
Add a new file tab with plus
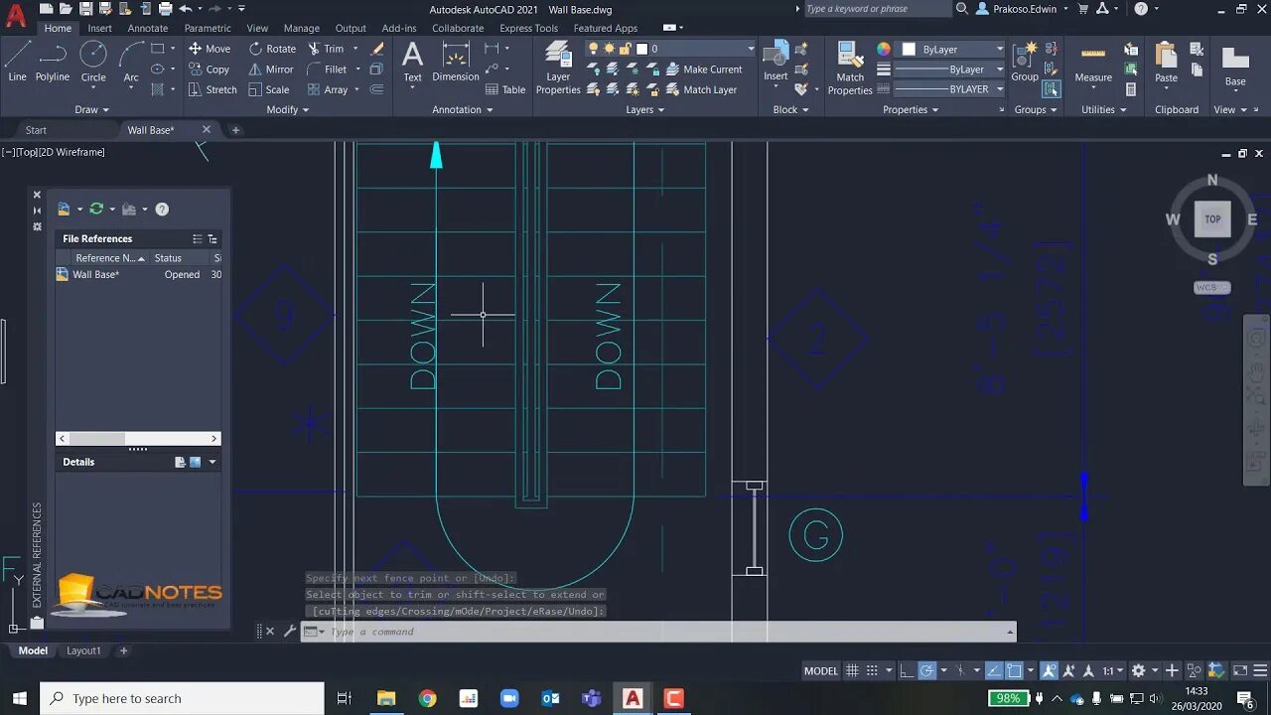235,130
